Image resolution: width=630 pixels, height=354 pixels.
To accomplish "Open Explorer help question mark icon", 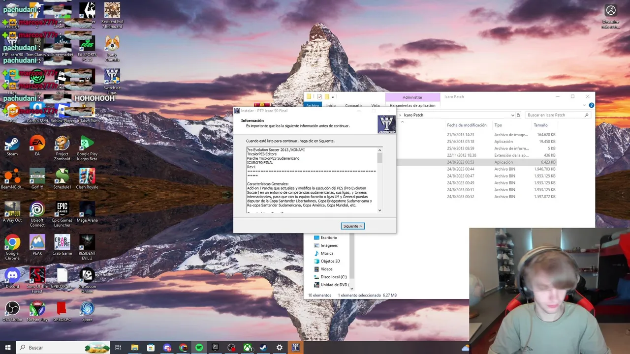I will 591,105.
